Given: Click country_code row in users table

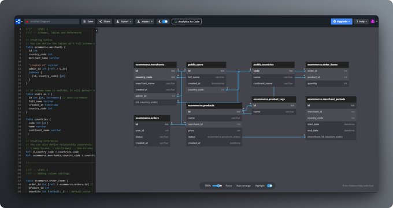Looking at the screenshot, I should 206,90.
